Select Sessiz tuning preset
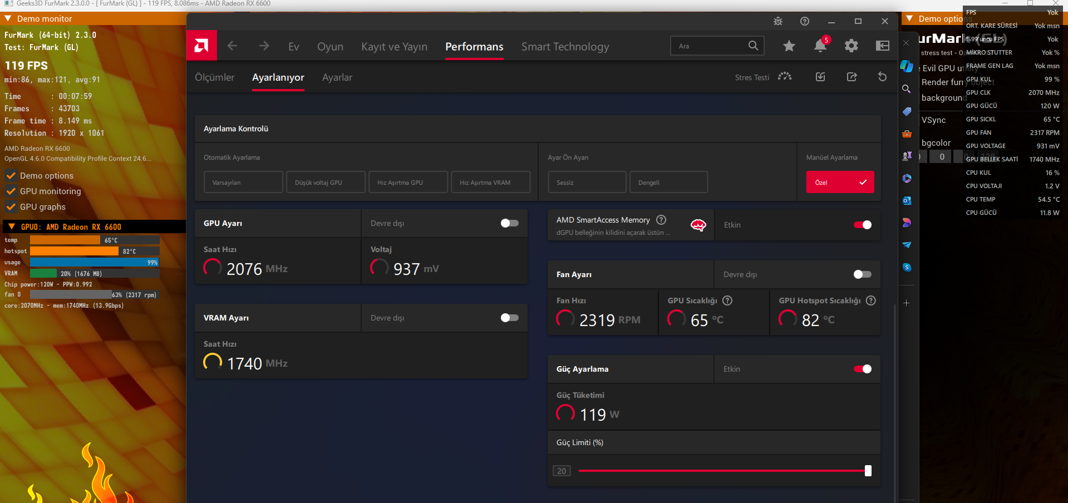This screenshot has width=1068, height=503. point(587,182)
